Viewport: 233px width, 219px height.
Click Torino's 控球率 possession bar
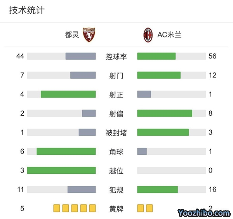[80, 56]
